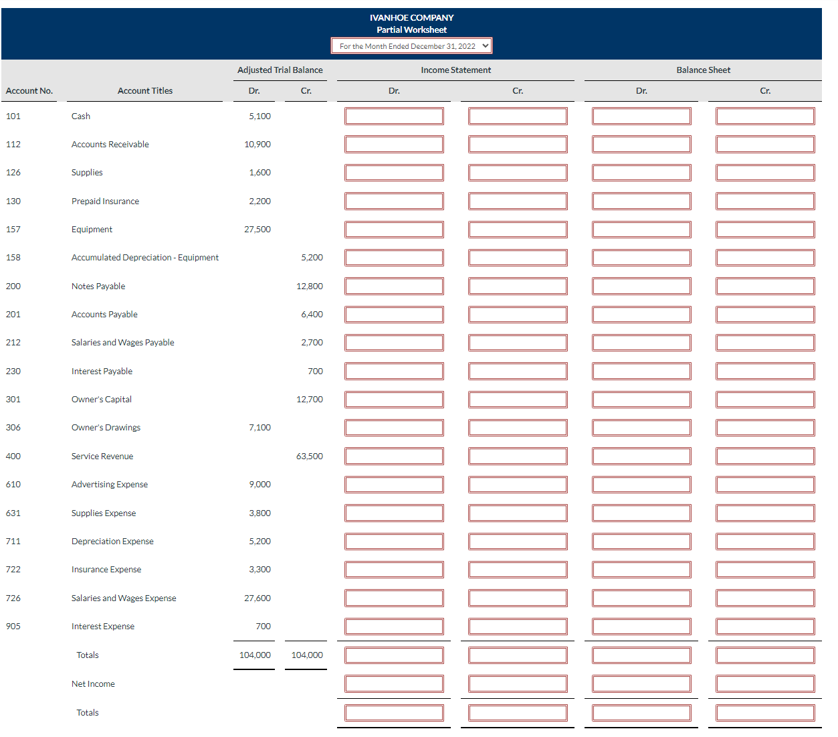Viewport: 838px width, 737px height.
Task: Select Balance Sheet Cr. field for Owner's Capital
Action: 765,400
